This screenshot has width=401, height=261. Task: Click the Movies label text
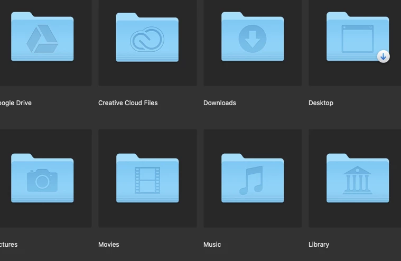(x=109, y=245)
